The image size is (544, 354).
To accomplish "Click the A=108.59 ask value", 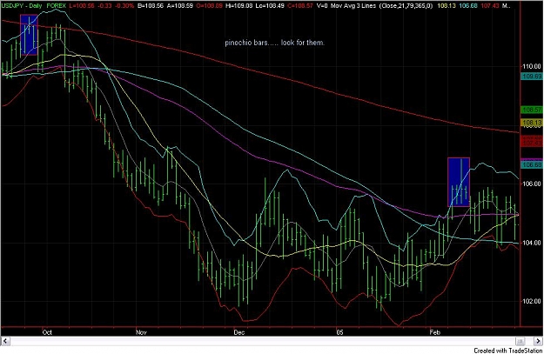I will click(x=179, y=6).
